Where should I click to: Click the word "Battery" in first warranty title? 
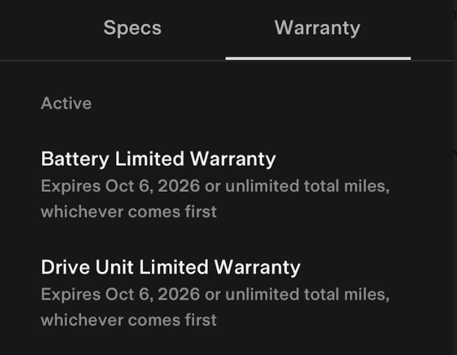(x=75, y=159)
